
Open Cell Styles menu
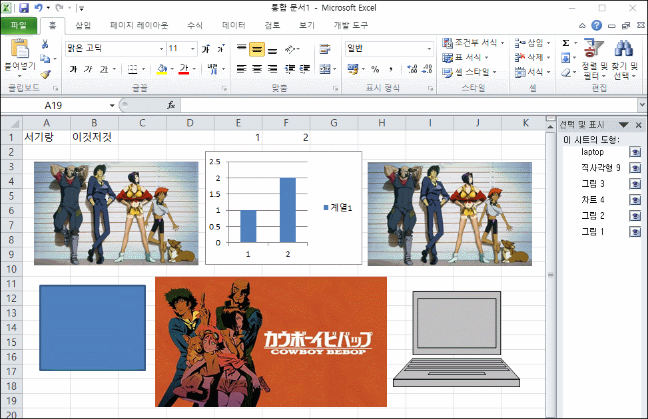(x=469, y=72)
